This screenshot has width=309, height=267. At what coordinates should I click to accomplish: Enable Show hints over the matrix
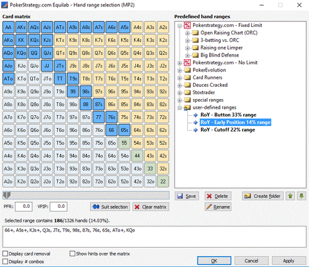point(72,253)
